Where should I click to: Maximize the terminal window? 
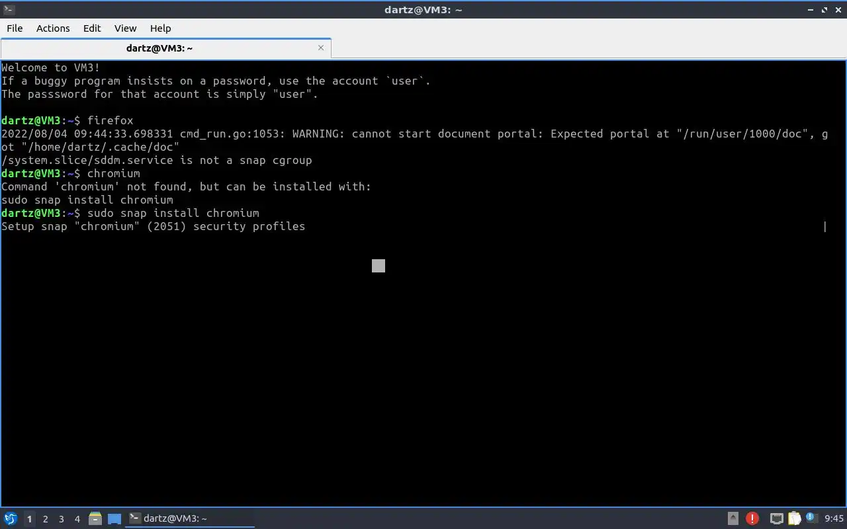[x=825, y=10]
